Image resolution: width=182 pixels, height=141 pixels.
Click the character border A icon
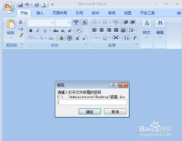84,22
